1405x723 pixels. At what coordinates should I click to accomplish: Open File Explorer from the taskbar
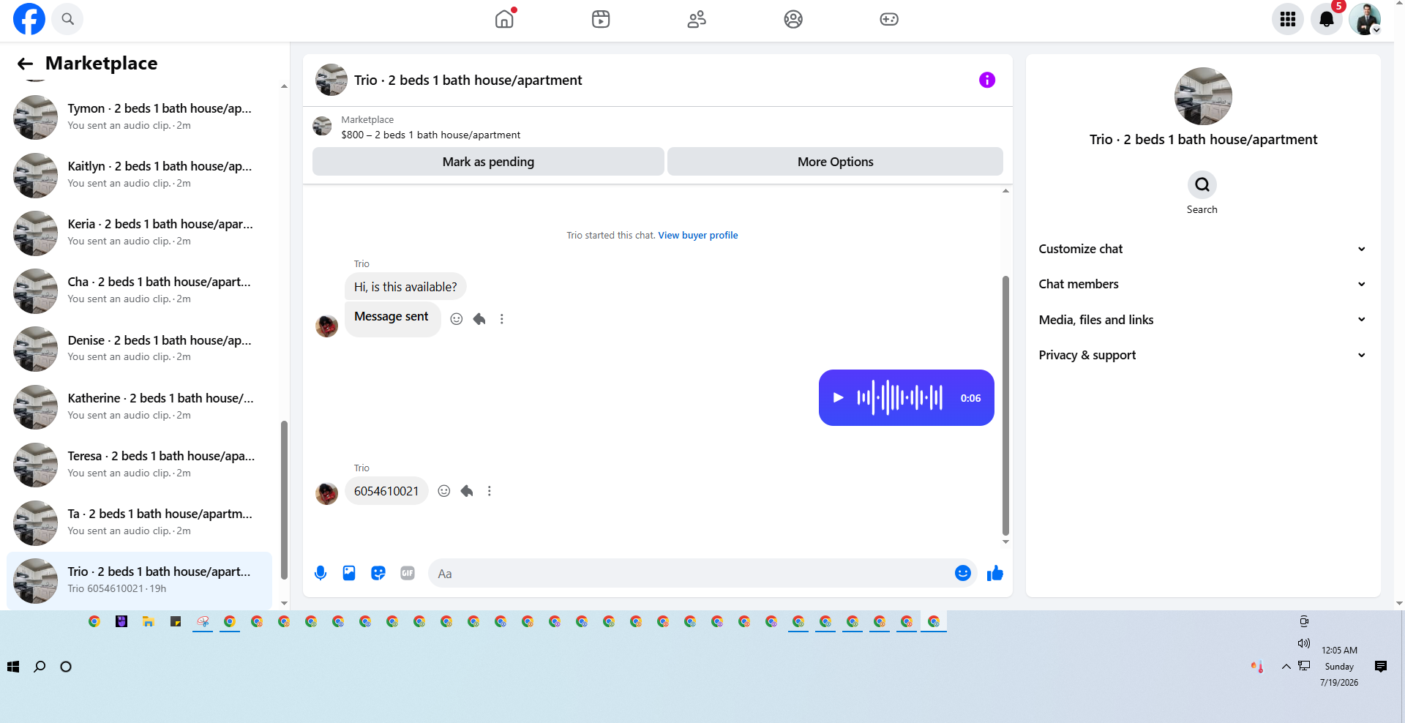[149, 621]
